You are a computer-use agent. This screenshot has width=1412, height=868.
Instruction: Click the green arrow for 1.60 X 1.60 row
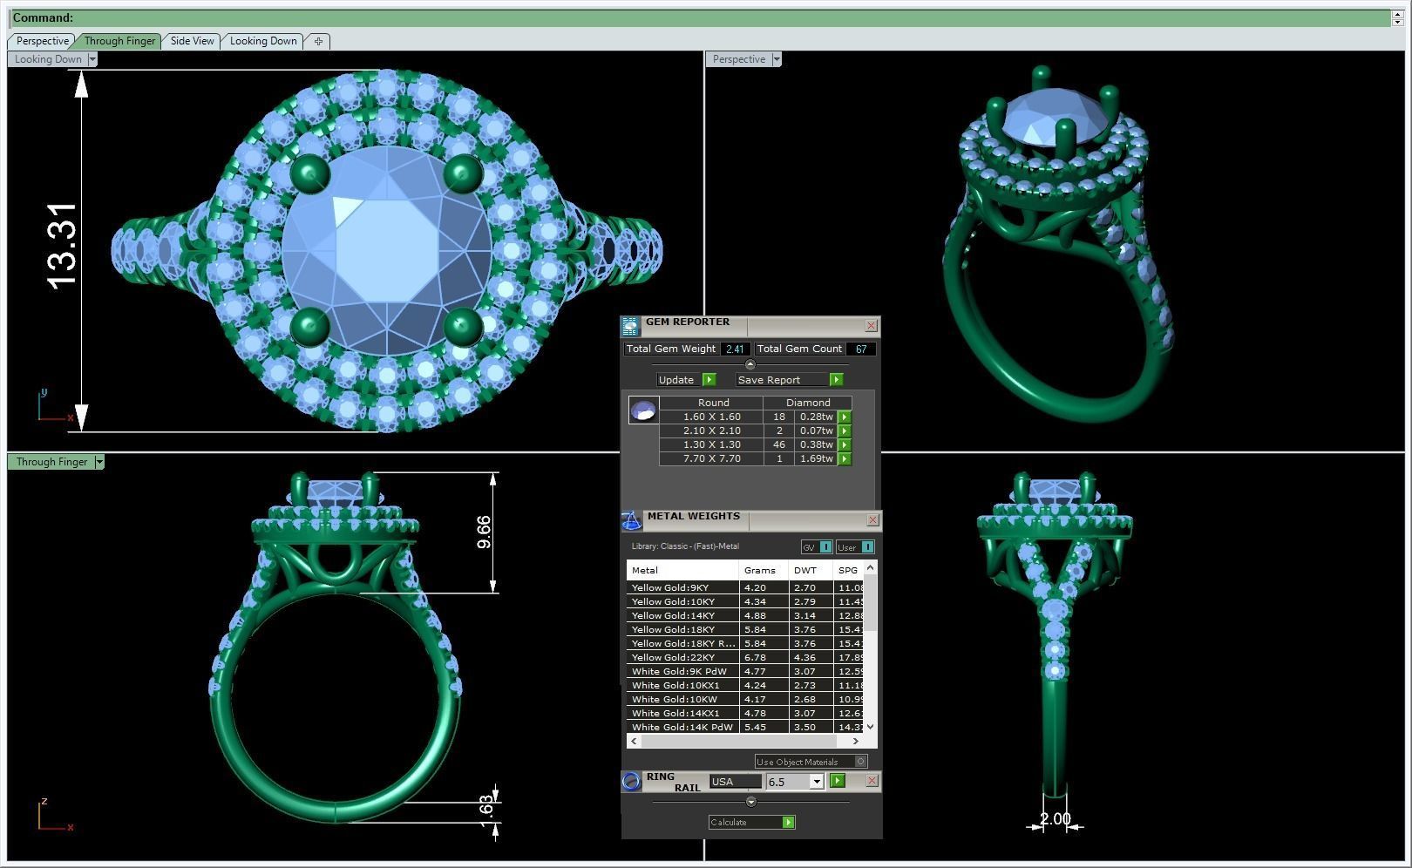(845, 417)
